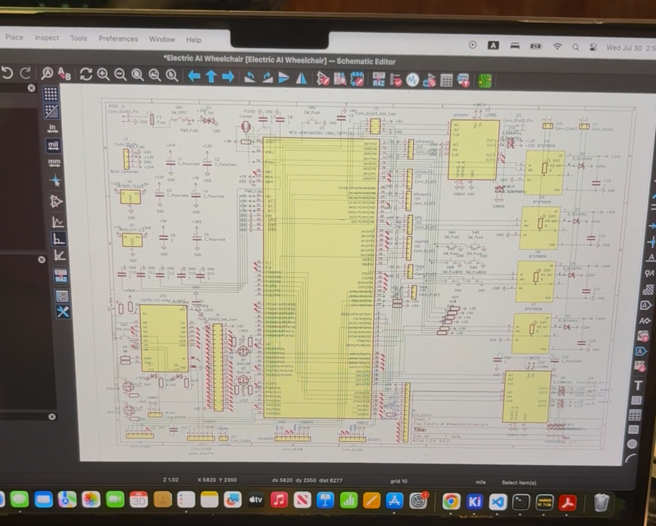Screen dimensions: 656x526
Task: Open the Footprint Editor
Action: coord(357,79)
